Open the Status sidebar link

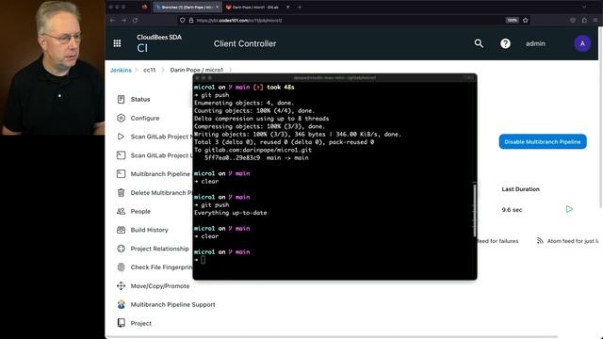coord(140,100)
